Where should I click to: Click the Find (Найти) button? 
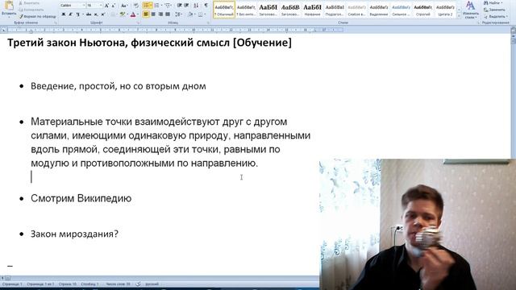coord(493,3)
